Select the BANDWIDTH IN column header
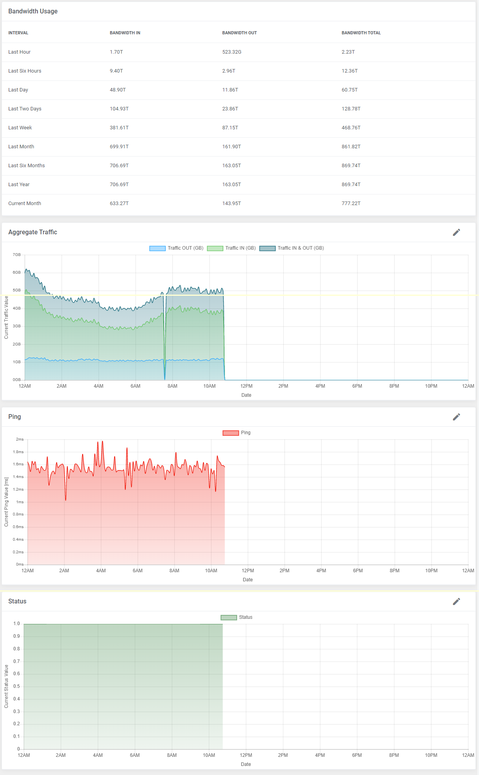The width and height of the screenshot is (479, 775). [x=125, y=33]
